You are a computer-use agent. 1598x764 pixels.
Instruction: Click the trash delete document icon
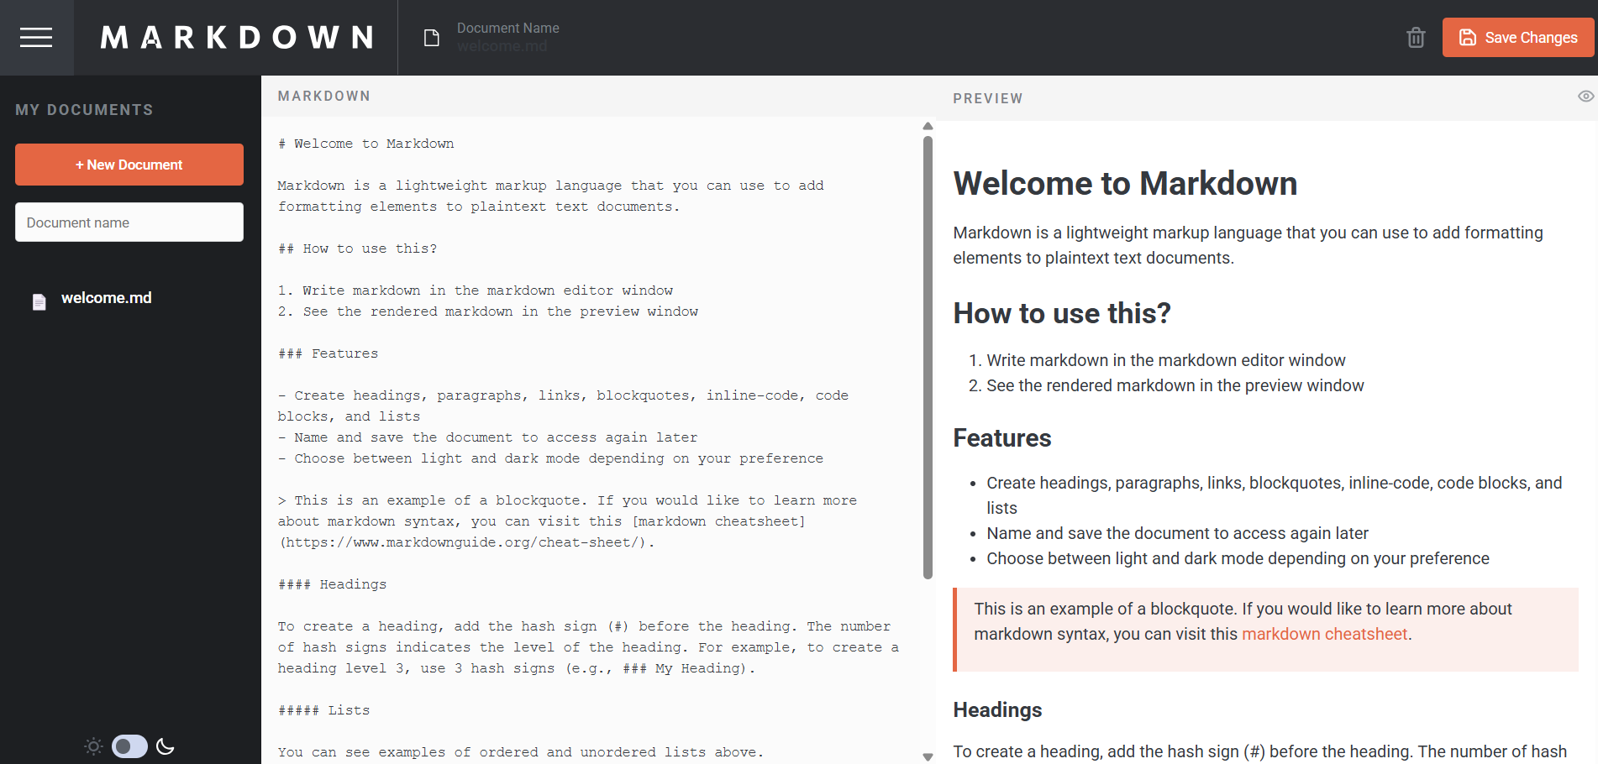(x=1416, y=38)
